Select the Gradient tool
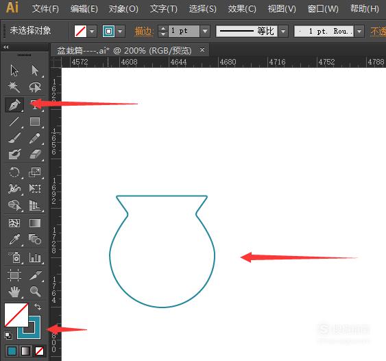 coord(35,223)
